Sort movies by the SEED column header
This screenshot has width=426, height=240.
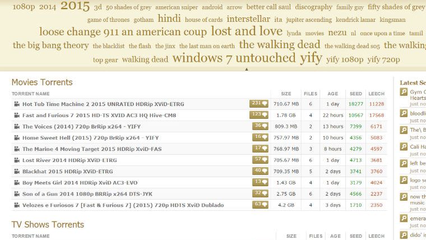tap(355, 94)
